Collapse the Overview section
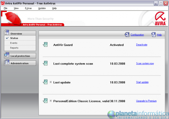Image resolution: width=169 pixels, height=119 pixels. (20, 33)
